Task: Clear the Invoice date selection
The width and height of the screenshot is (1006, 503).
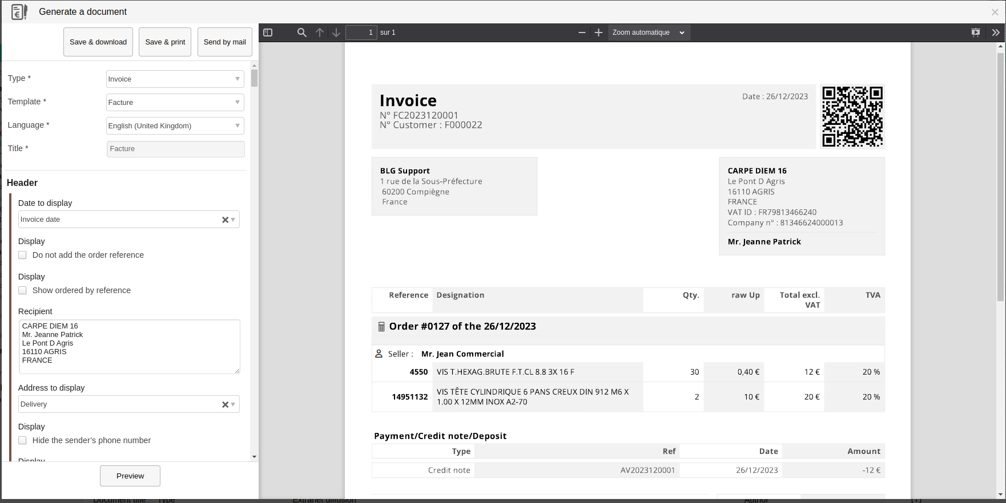Action: [225, 220]
